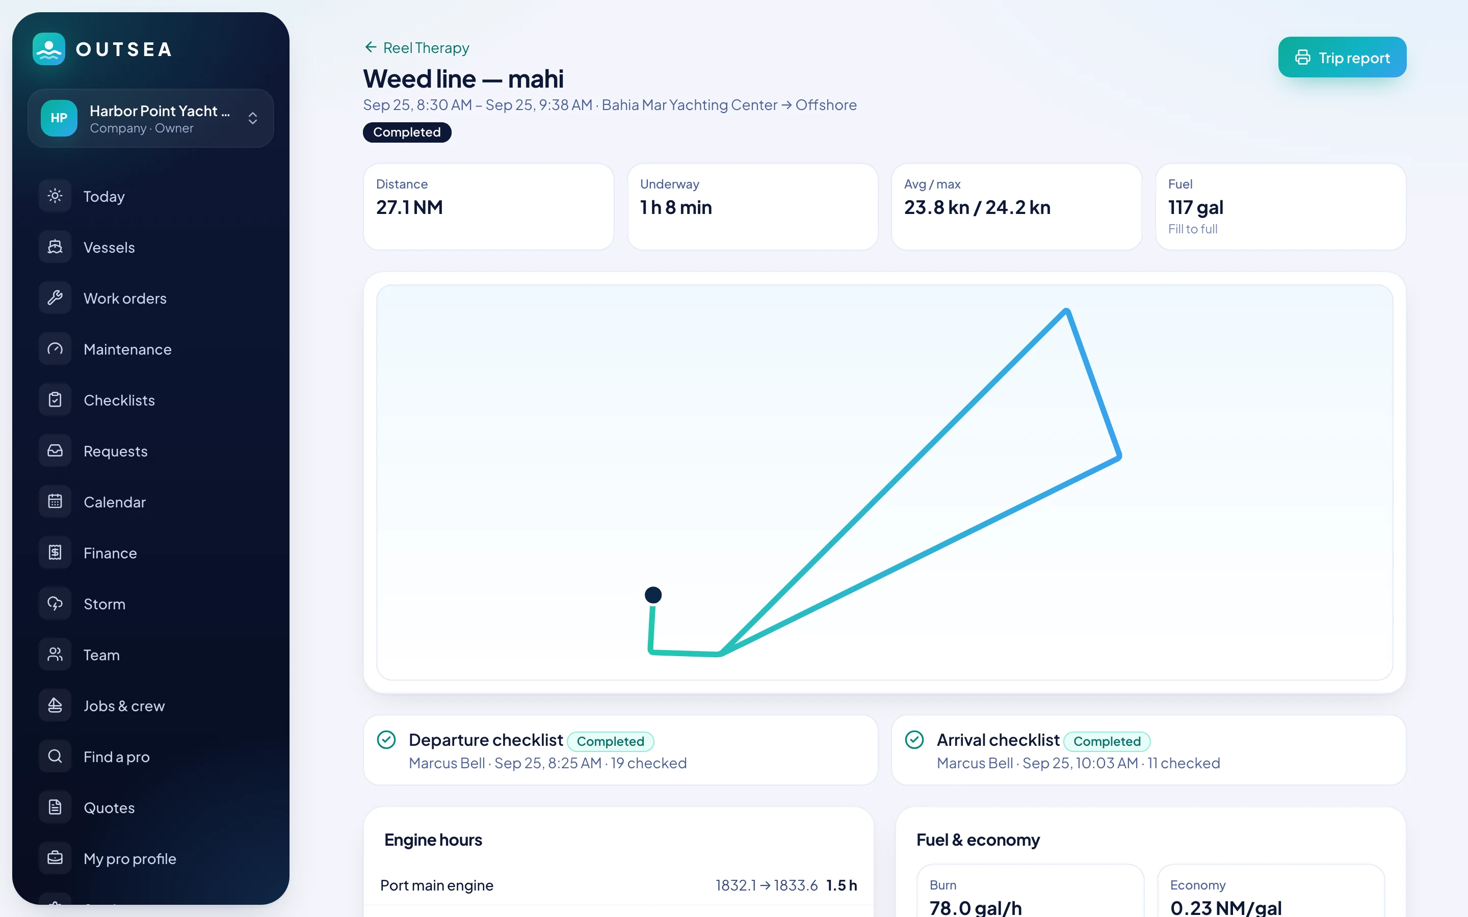Open the Vessels ship icon
This screenshot has height=917, width=1468.
(55, 247)
